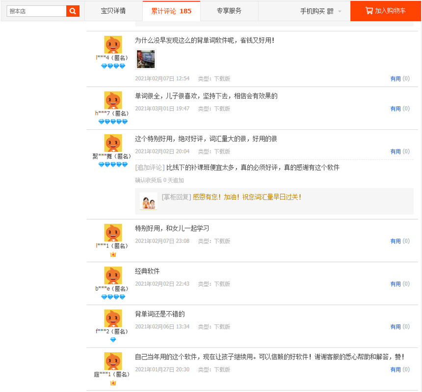Open the 专享服务 tab
Screen dimensions: 422x392
[x=229, y=11]
